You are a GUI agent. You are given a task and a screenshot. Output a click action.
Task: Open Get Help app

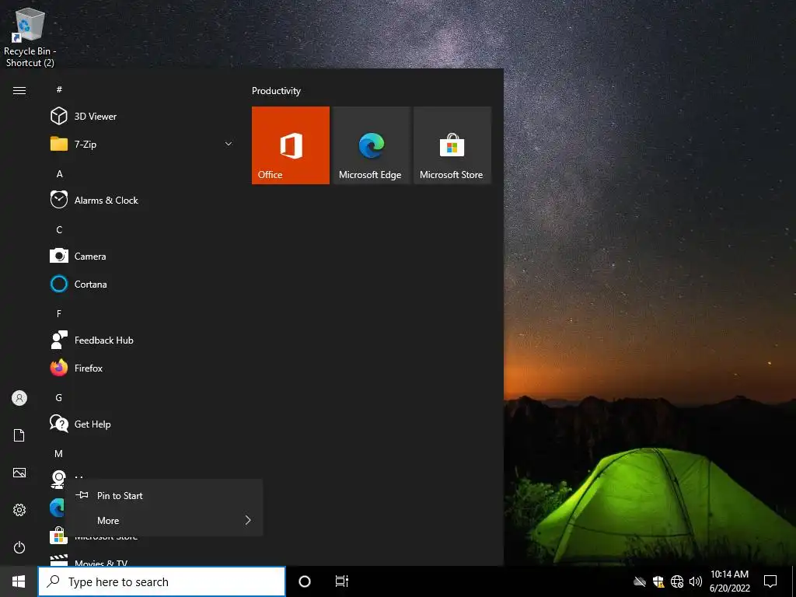(142, 424)
